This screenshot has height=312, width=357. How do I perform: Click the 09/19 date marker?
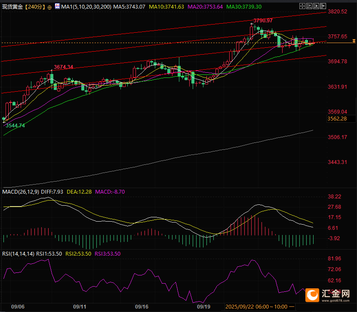203,307
